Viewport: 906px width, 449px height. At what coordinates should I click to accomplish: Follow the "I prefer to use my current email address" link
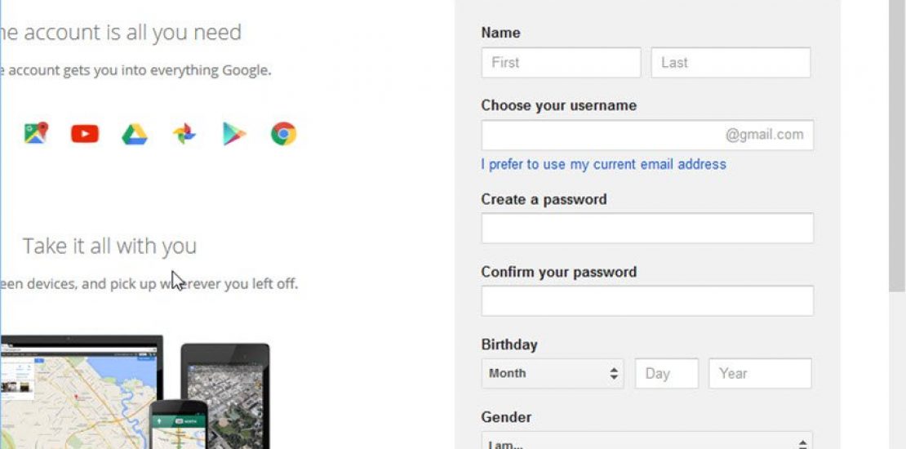(x=603, y=164)
